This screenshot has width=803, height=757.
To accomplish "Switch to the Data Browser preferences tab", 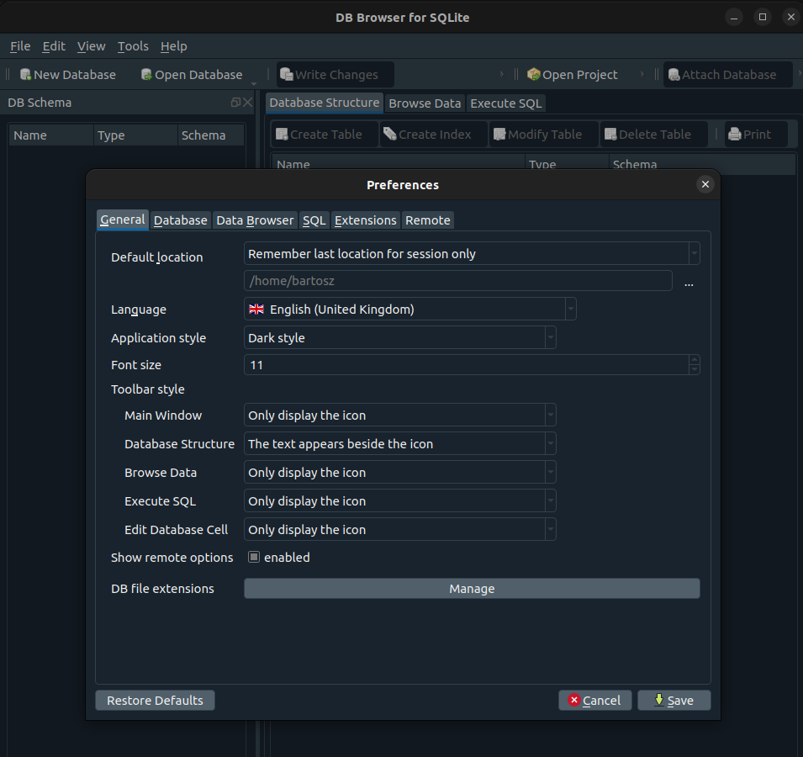I will coord(255,220).
